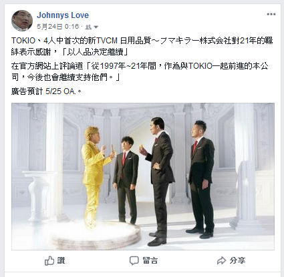Open post options three-dot menu
The height and width of the screenshot is (277, 284).
[x=271, y=14]
